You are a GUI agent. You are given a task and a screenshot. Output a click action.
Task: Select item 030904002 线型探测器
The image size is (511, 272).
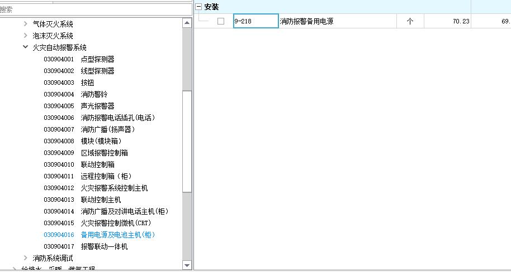click(x=79, y=71)
